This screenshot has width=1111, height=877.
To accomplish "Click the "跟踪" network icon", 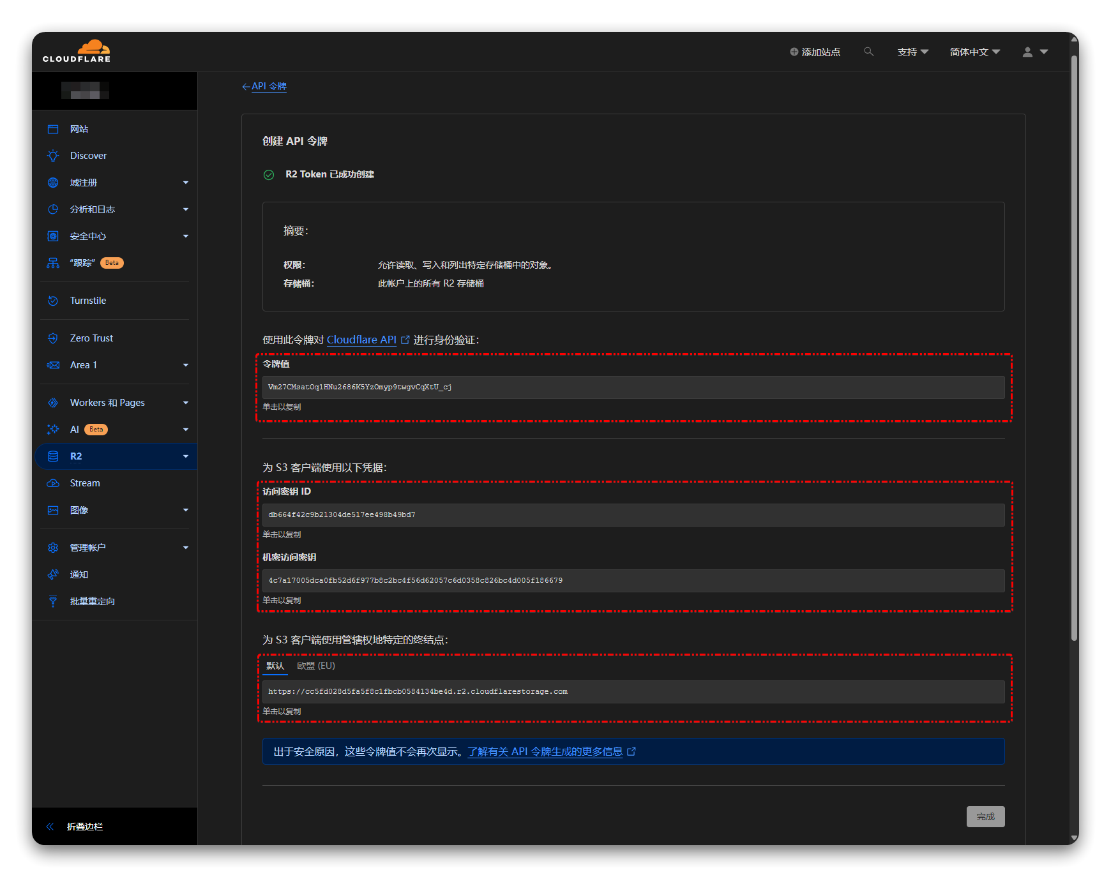I will pyautogui.click(x=53, y=263).
